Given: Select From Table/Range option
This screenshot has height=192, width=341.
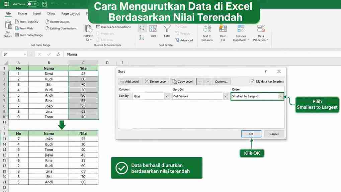Looking at the screenshot, I should 29,35.
